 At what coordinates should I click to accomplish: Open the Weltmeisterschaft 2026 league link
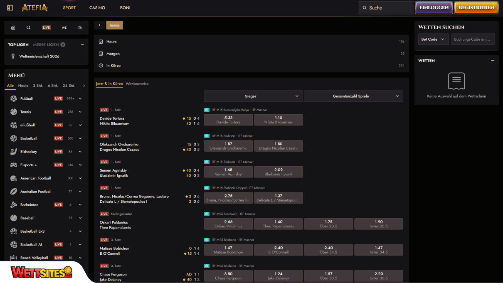(x=39, y=57)
